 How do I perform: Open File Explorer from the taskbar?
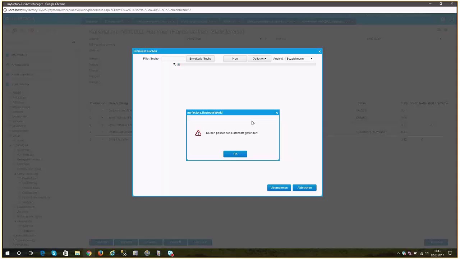[77, 253]
